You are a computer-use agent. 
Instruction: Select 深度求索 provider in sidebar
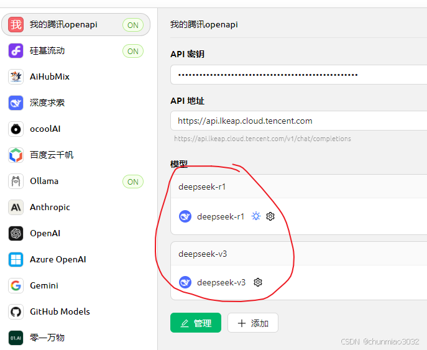pyautogui.click(x=76, y=103)
